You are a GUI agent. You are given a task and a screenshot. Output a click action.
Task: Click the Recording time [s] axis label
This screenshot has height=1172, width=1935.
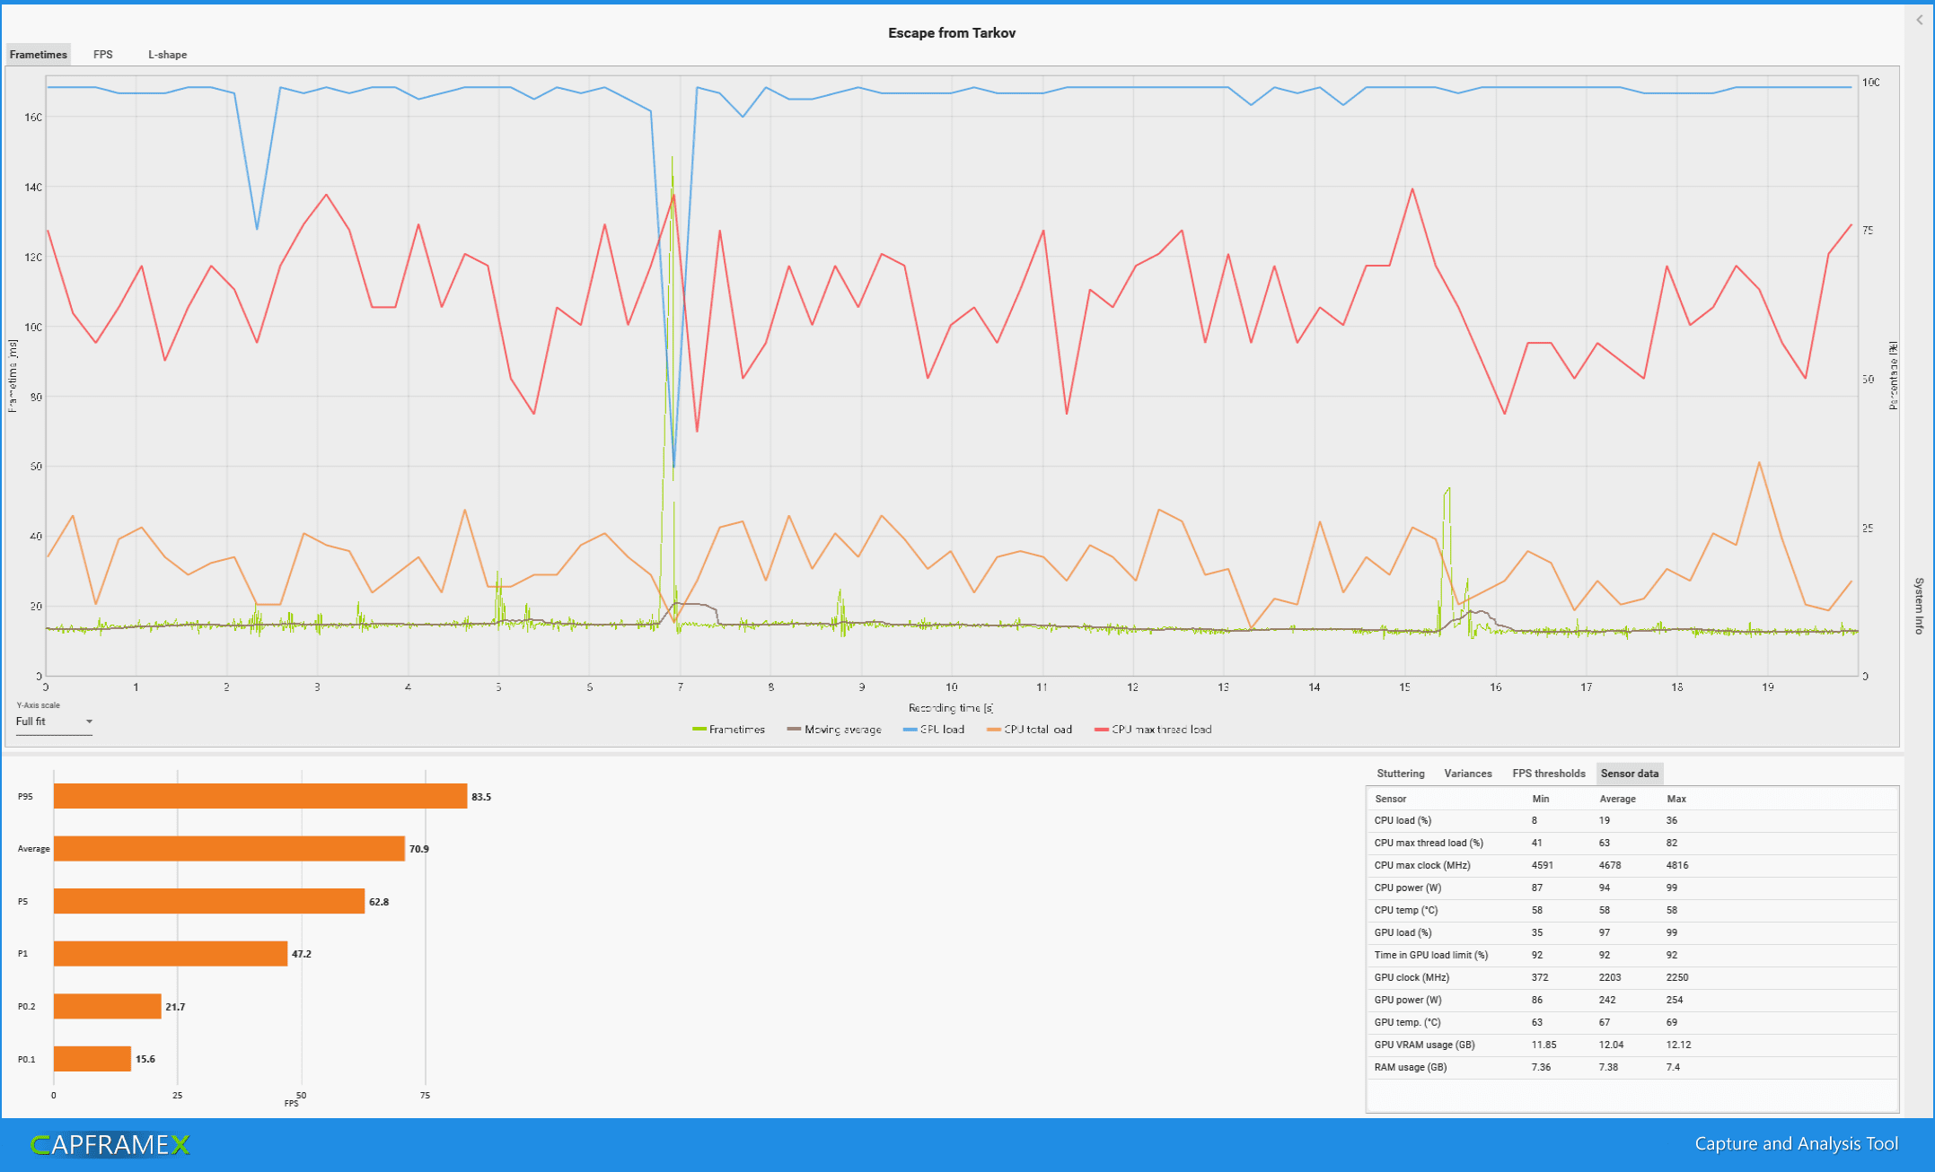coord(950,708)
